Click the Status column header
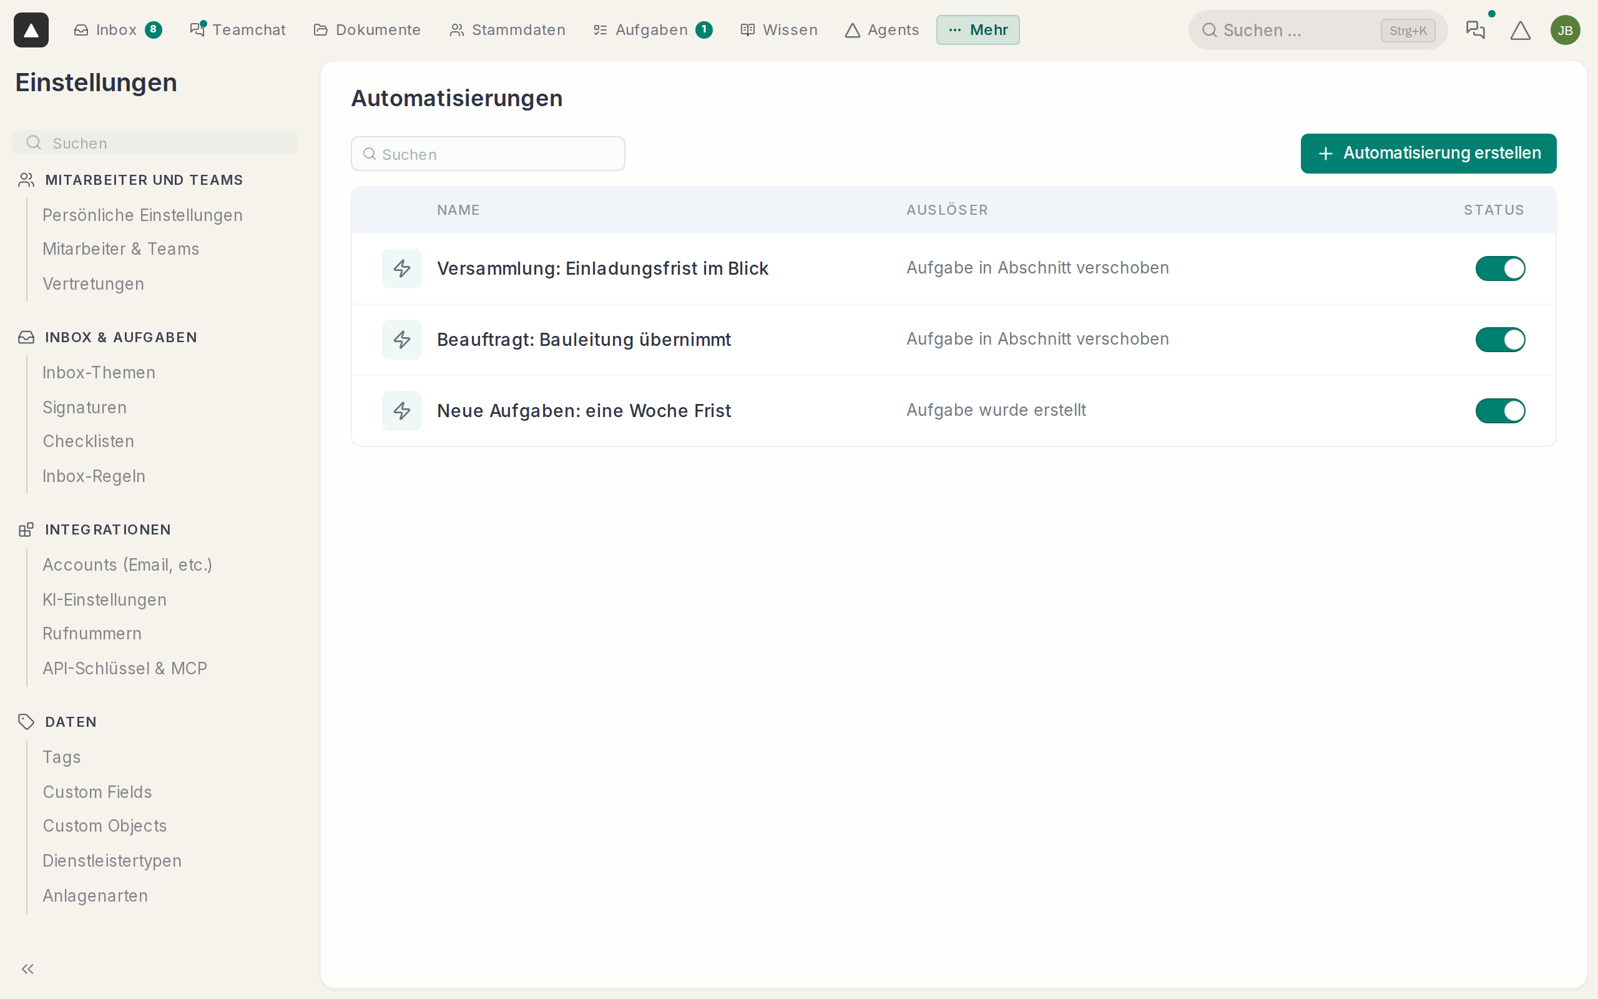This screenshot has height=999, width=1598. (1494, 210)
